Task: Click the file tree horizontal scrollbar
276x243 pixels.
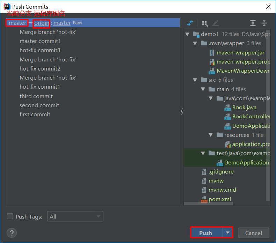Action: click(209, 204)
